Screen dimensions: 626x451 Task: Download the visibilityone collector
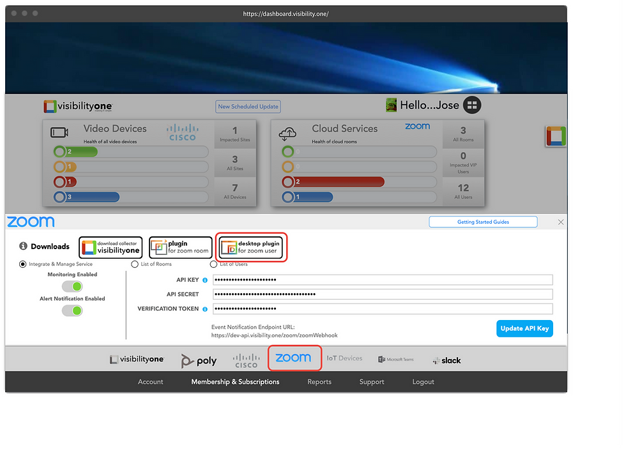[x=111, y=247]
